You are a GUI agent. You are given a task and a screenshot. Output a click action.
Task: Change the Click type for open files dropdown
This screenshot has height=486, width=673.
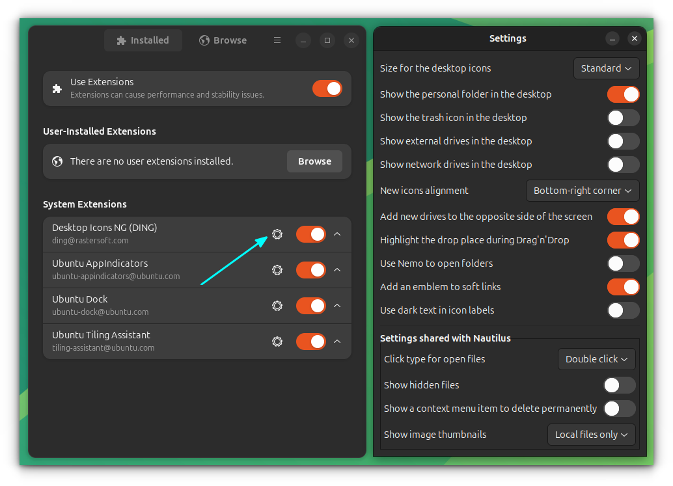tap(596, 359)
